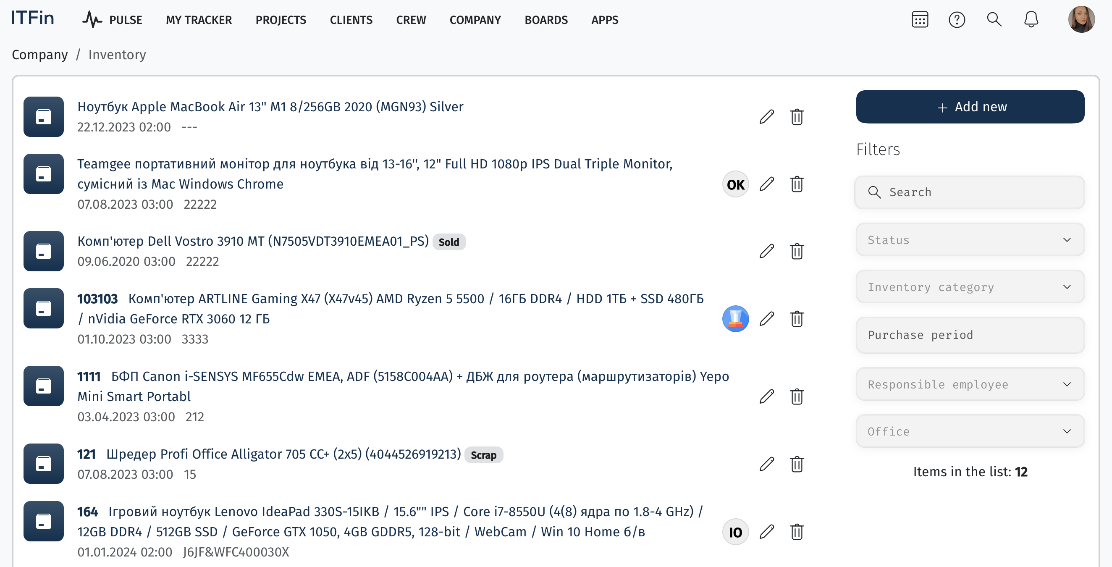Image resolution: width=1112 pixels, height=567 pixels.
Task: Click the MacBook Air item box icon
Action: (x=44, y=117)
